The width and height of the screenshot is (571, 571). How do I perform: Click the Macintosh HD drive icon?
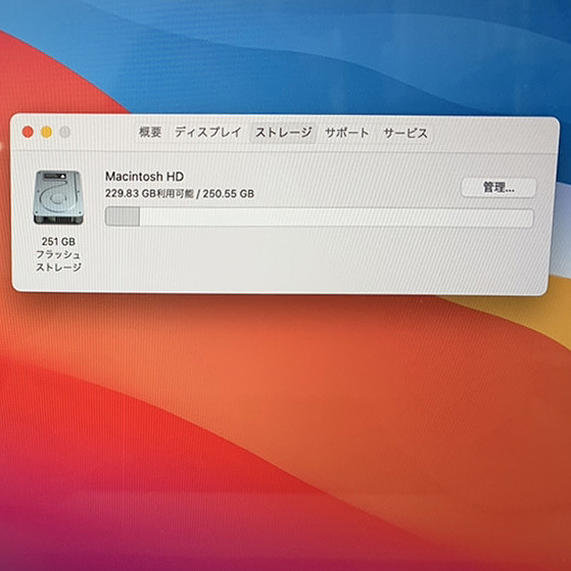pos(58,197)
